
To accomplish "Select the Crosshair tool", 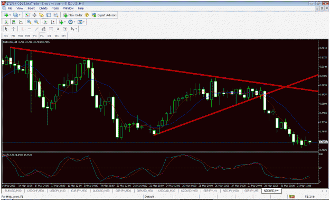I will click(x=13, y=29).
